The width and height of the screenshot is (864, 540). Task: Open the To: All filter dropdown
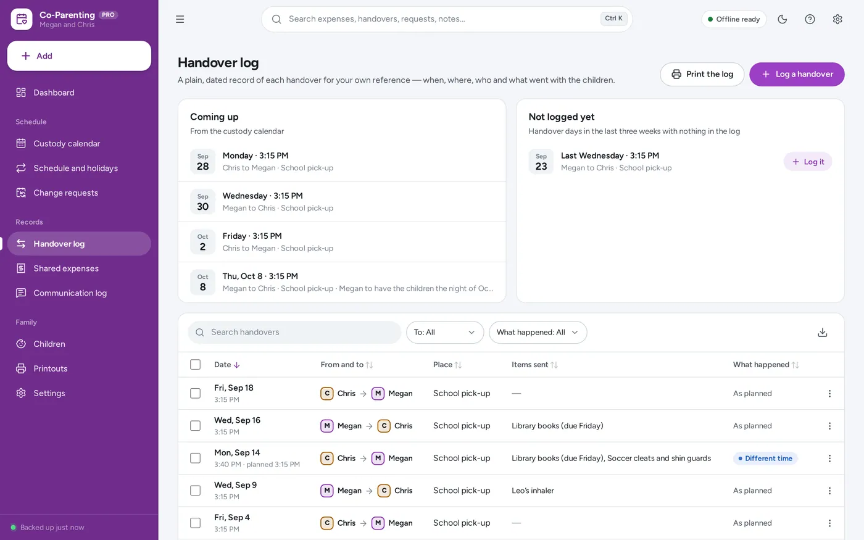tap(445, 332)
